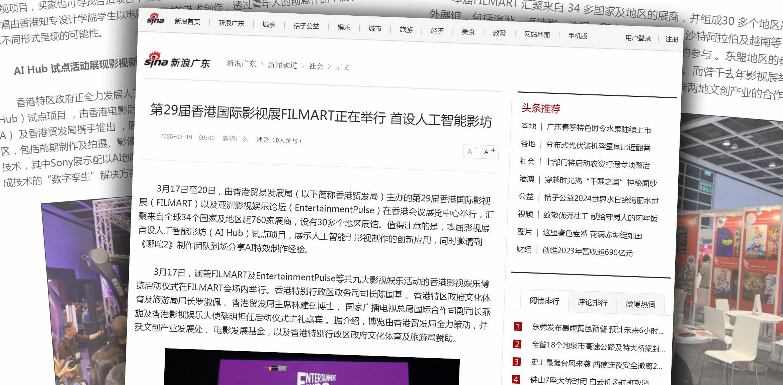Switch to 评论排行 tab
The image size is (783, 385).
click(x=592, y=302)
